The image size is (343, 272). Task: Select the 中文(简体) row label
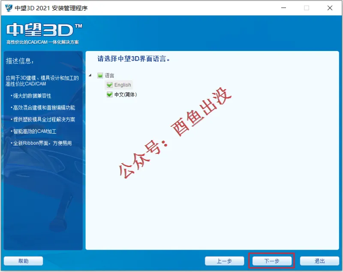126,94
